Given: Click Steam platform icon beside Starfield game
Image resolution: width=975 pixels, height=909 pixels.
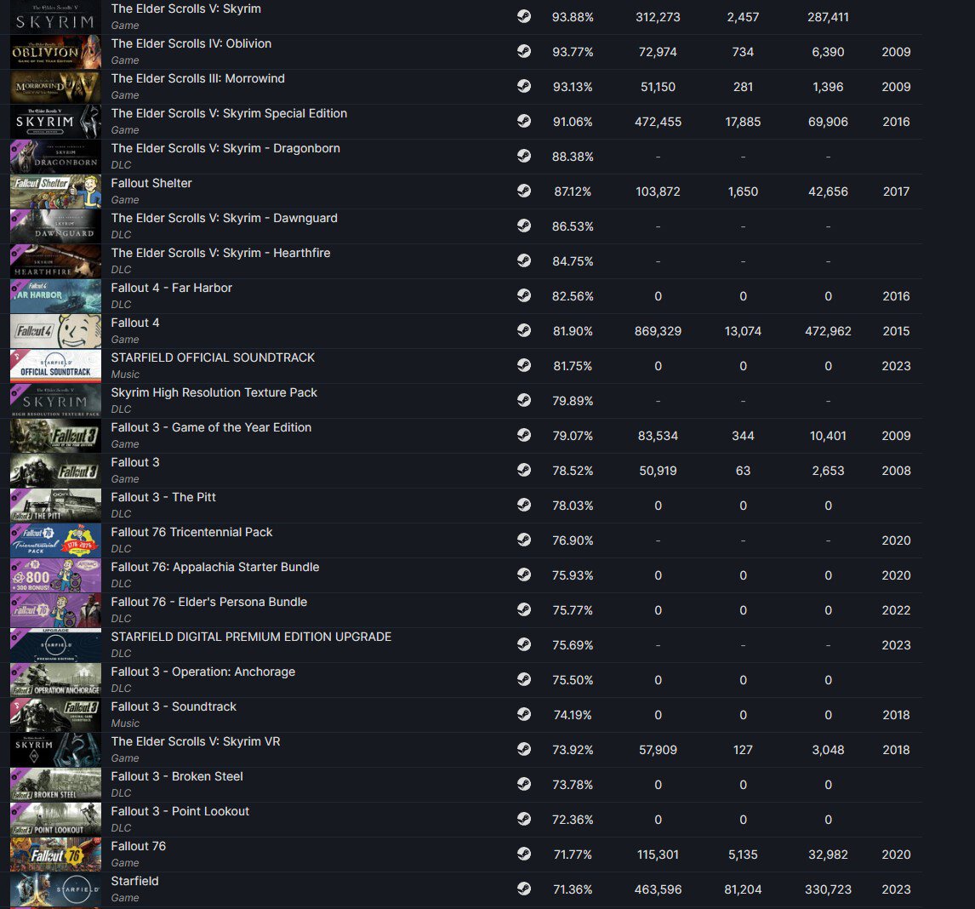Looking at the screenshot, I should [523, 889].
